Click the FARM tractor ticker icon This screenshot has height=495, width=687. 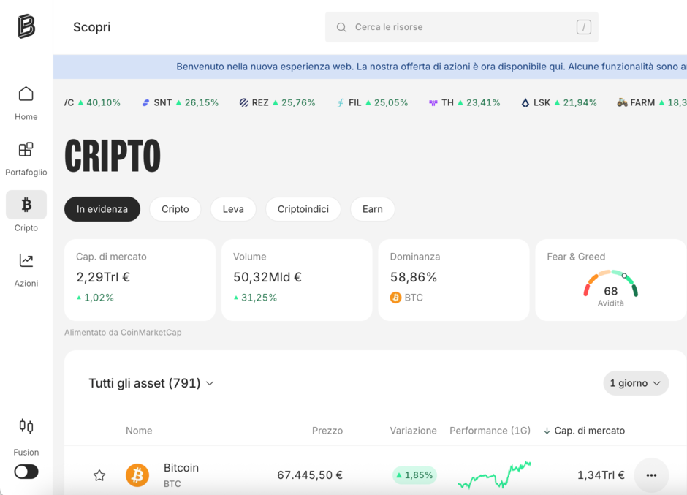click(622, 102)
